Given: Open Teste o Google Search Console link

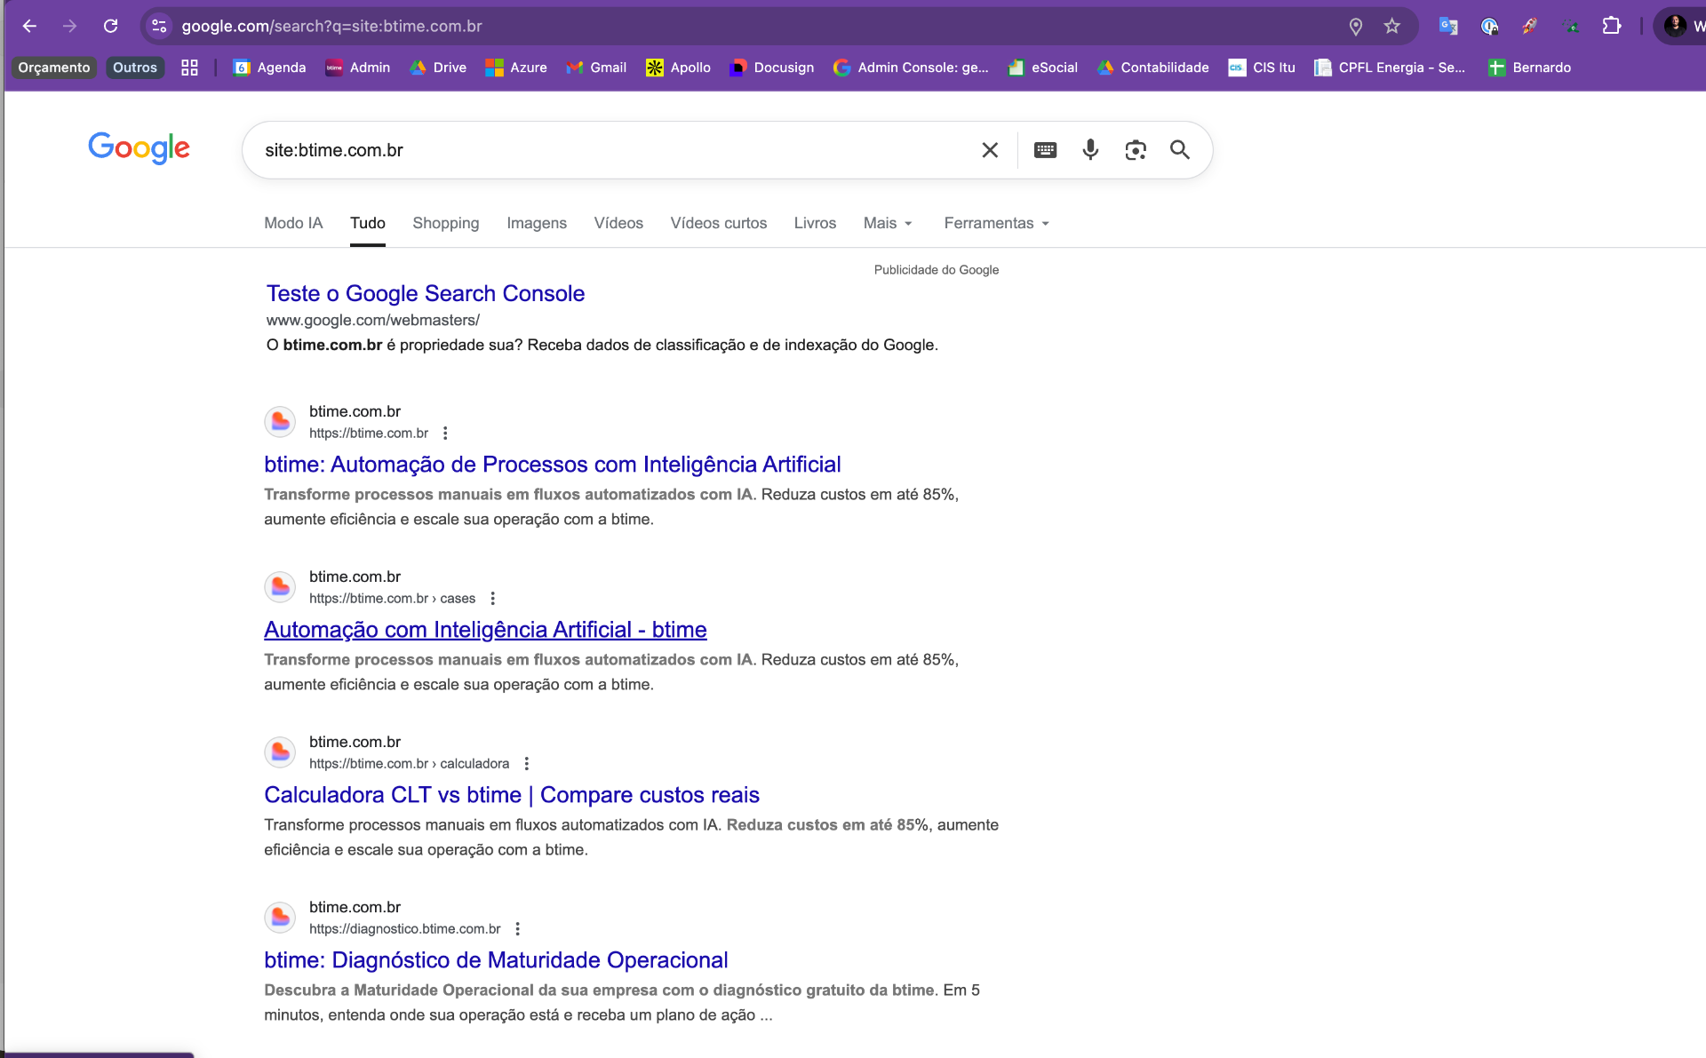Looking at the screenshot, I should [426, 294].
